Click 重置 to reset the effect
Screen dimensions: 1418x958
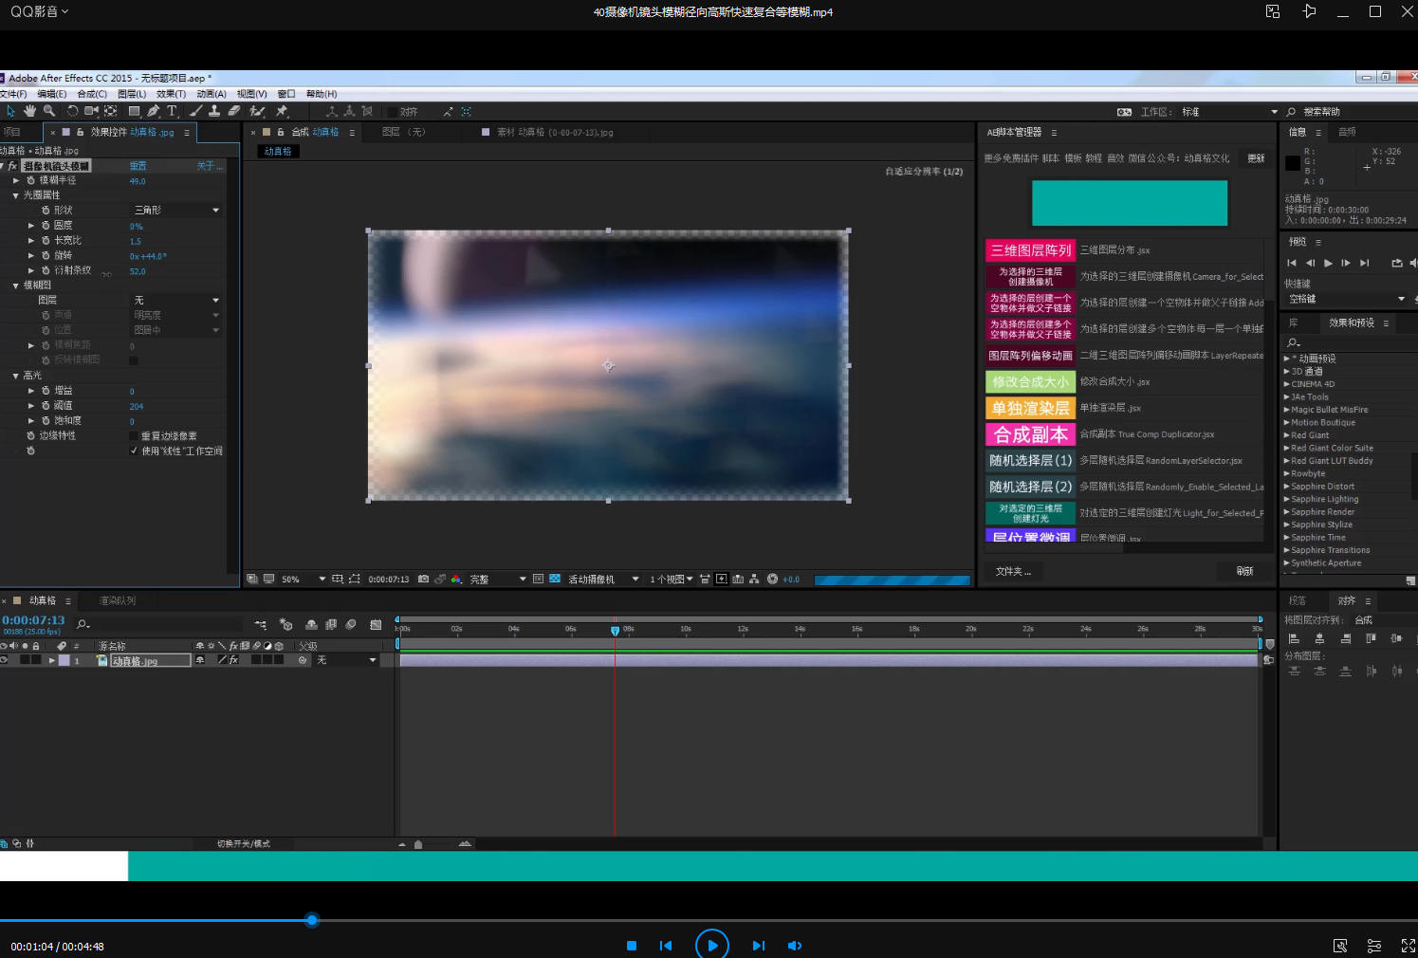138,166
